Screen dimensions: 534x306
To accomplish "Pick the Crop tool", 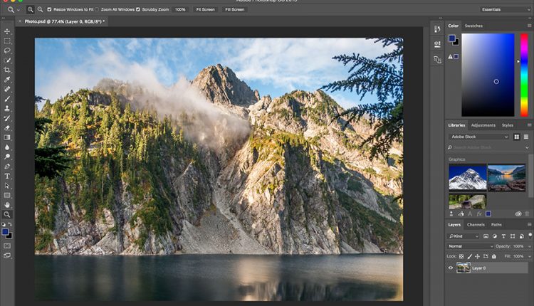I will click(x=7, y=70).
